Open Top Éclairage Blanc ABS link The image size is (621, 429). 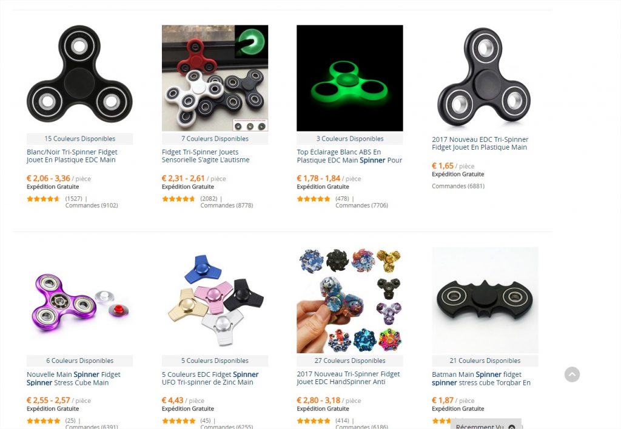click(x=349, y=156)
